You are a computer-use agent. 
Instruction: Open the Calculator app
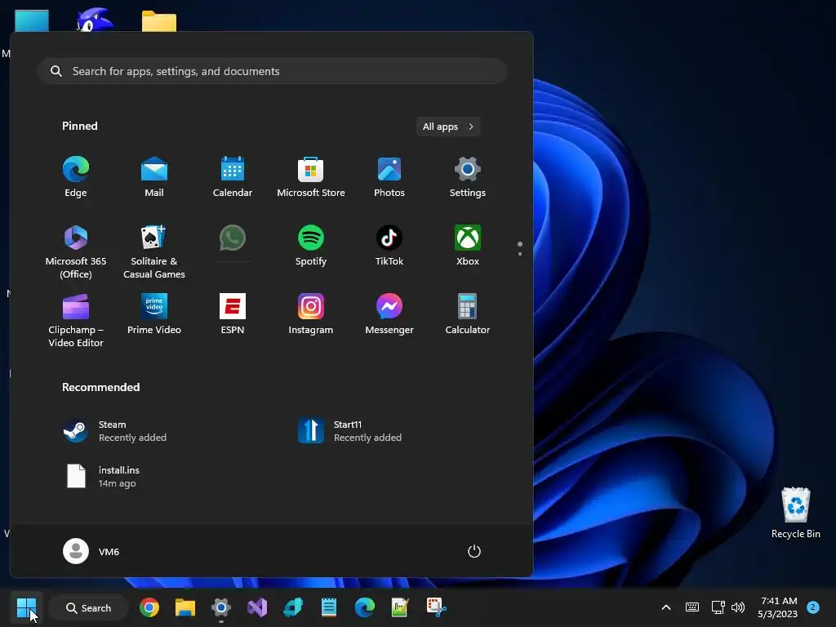pyautogui.click(x=468, y=314)
